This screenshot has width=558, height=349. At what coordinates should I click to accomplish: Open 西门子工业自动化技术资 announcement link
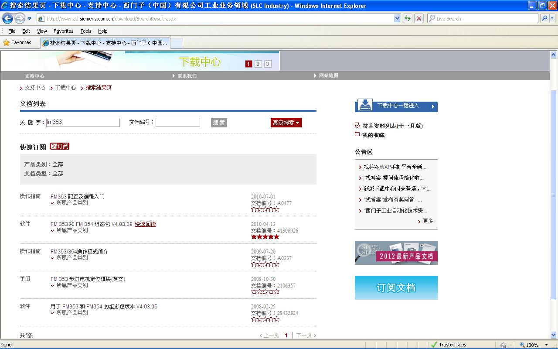(x=395, y=211)
